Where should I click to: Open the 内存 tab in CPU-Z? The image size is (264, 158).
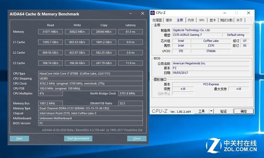[191, 20]
